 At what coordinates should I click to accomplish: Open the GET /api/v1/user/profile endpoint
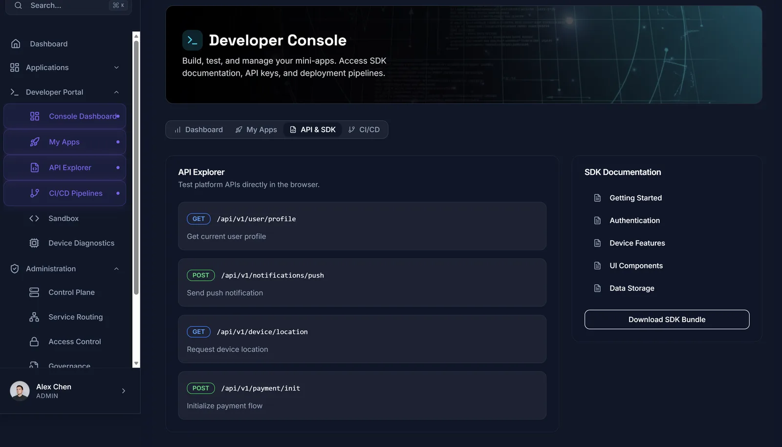coord(362,226)
